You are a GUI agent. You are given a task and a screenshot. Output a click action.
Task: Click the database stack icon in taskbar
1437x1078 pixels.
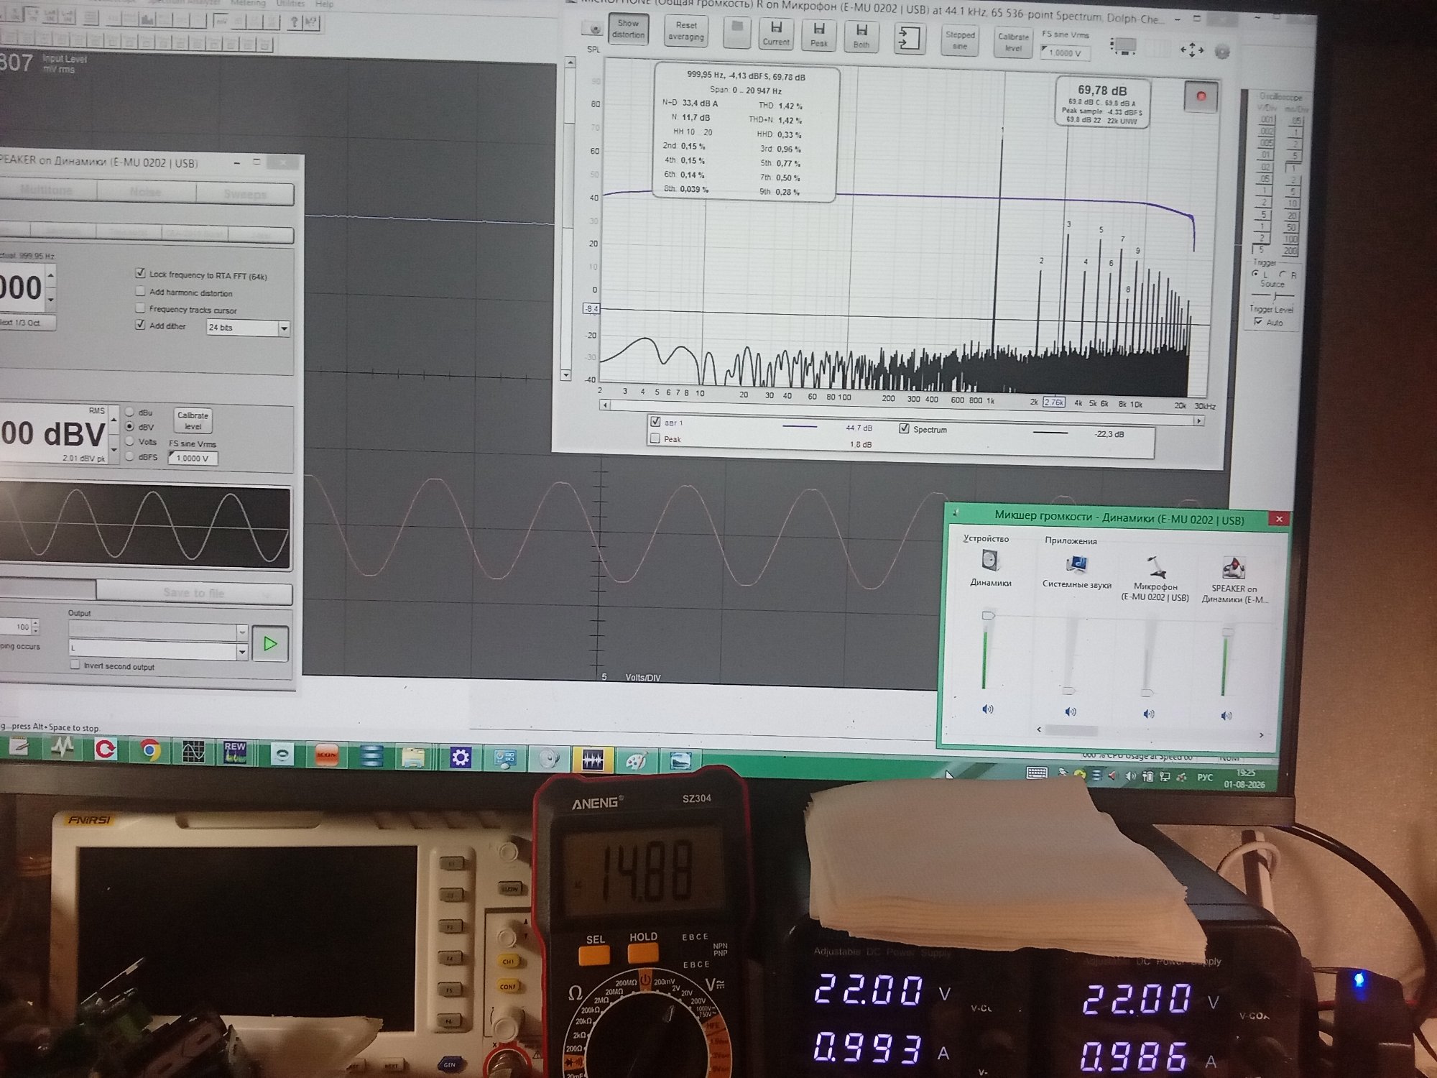click(x=371, y=755)
